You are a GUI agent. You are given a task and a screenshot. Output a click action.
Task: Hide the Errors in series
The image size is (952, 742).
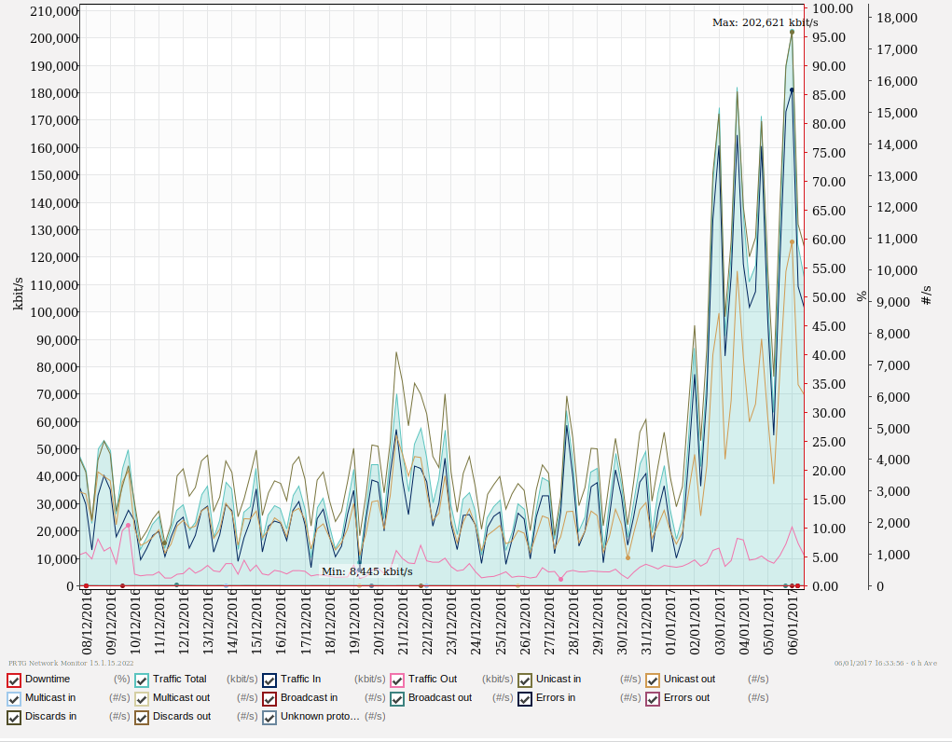coord(525,698)
